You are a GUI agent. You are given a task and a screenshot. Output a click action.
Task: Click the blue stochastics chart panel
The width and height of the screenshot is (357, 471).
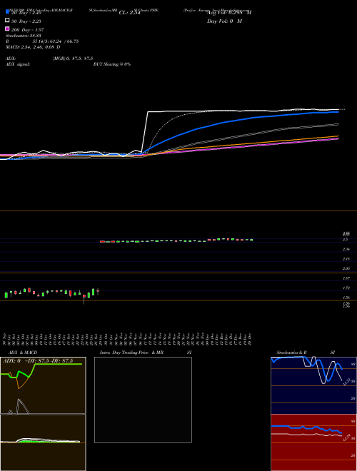[x=313, y=385]
